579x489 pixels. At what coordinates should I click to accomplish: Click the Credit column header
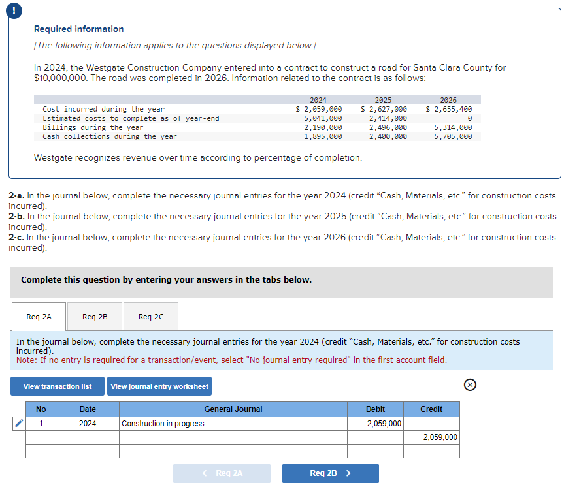pos(431,409)
